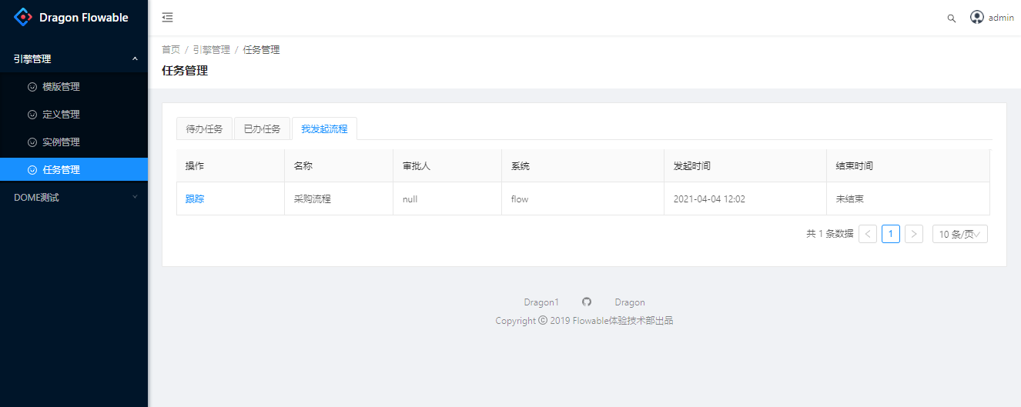The image size is (1021, 407).
Task: Click the smiley icon beside 模版管理
Action: (32, 87)
